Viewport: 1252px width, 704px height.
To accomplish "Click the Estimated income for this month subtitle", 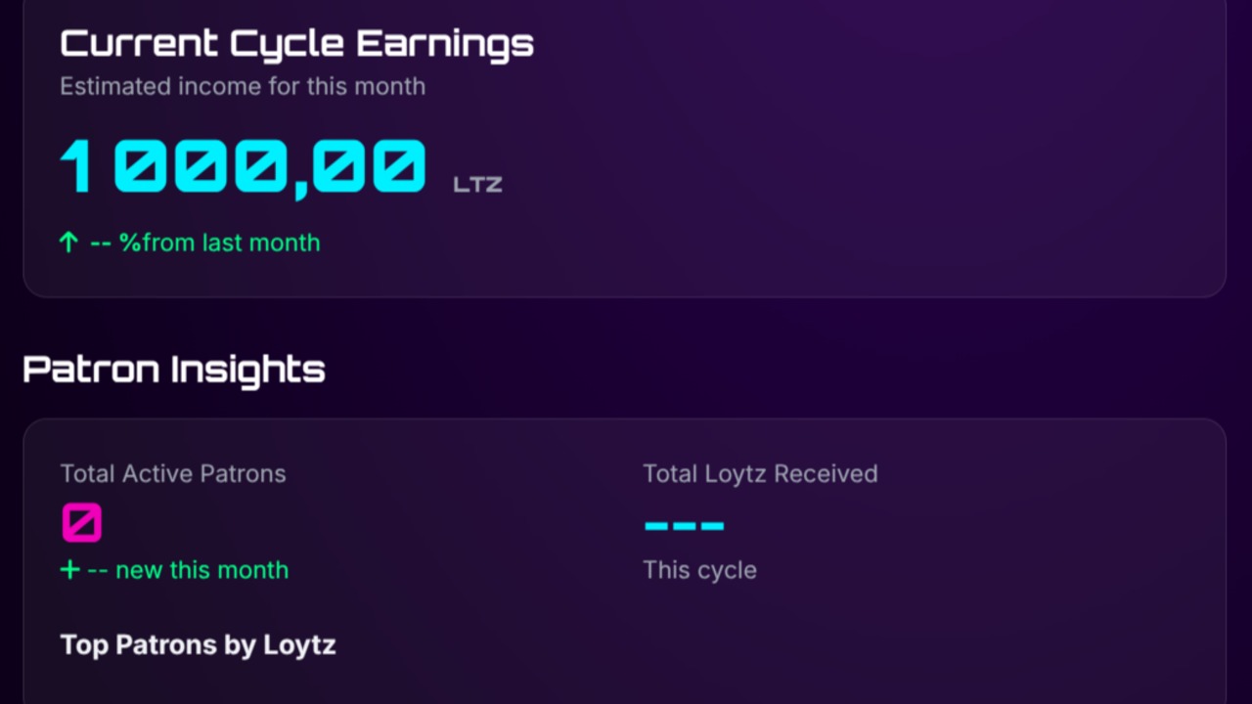I will [243, 86].
